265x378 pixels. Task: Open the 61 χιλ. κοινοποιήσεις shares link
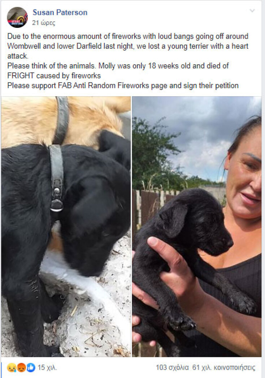pos(223,368)
